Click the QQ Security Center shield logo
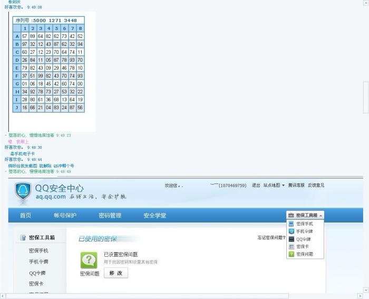The height and width of the screenshot is (299, 369). [23, 191]
